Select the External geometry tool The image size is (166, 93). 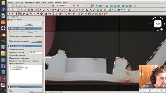coord(98,10)
